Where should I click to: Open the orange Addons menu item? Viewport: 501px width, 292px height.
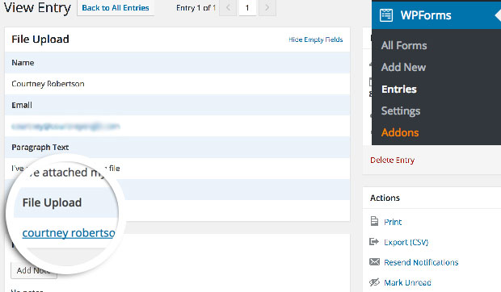pos(400,132)
